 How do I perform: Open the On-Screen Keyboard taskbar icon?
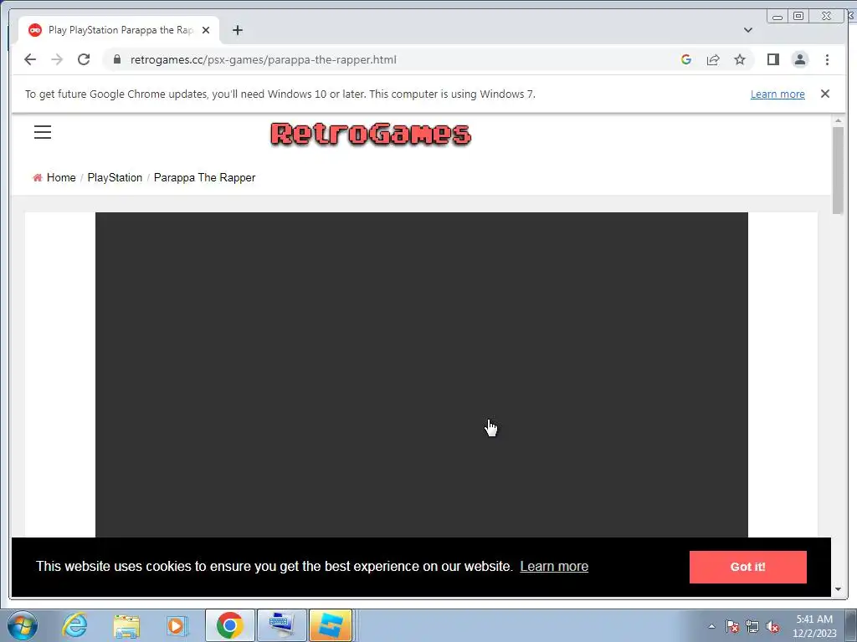point(281,625)
